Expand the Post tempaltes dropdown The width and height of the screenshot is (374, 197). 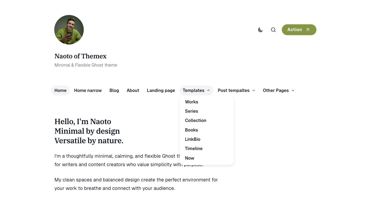(236, 90)
